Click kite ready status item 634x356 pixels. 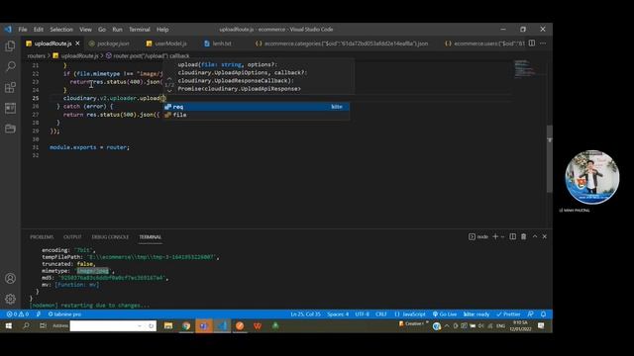click(x=476, y=314)
